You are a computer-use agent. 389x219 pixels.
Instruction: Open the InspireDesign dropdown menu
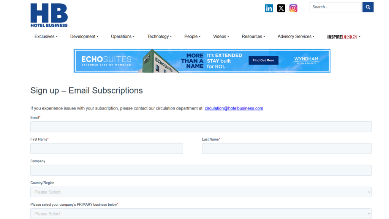[344, 37]
